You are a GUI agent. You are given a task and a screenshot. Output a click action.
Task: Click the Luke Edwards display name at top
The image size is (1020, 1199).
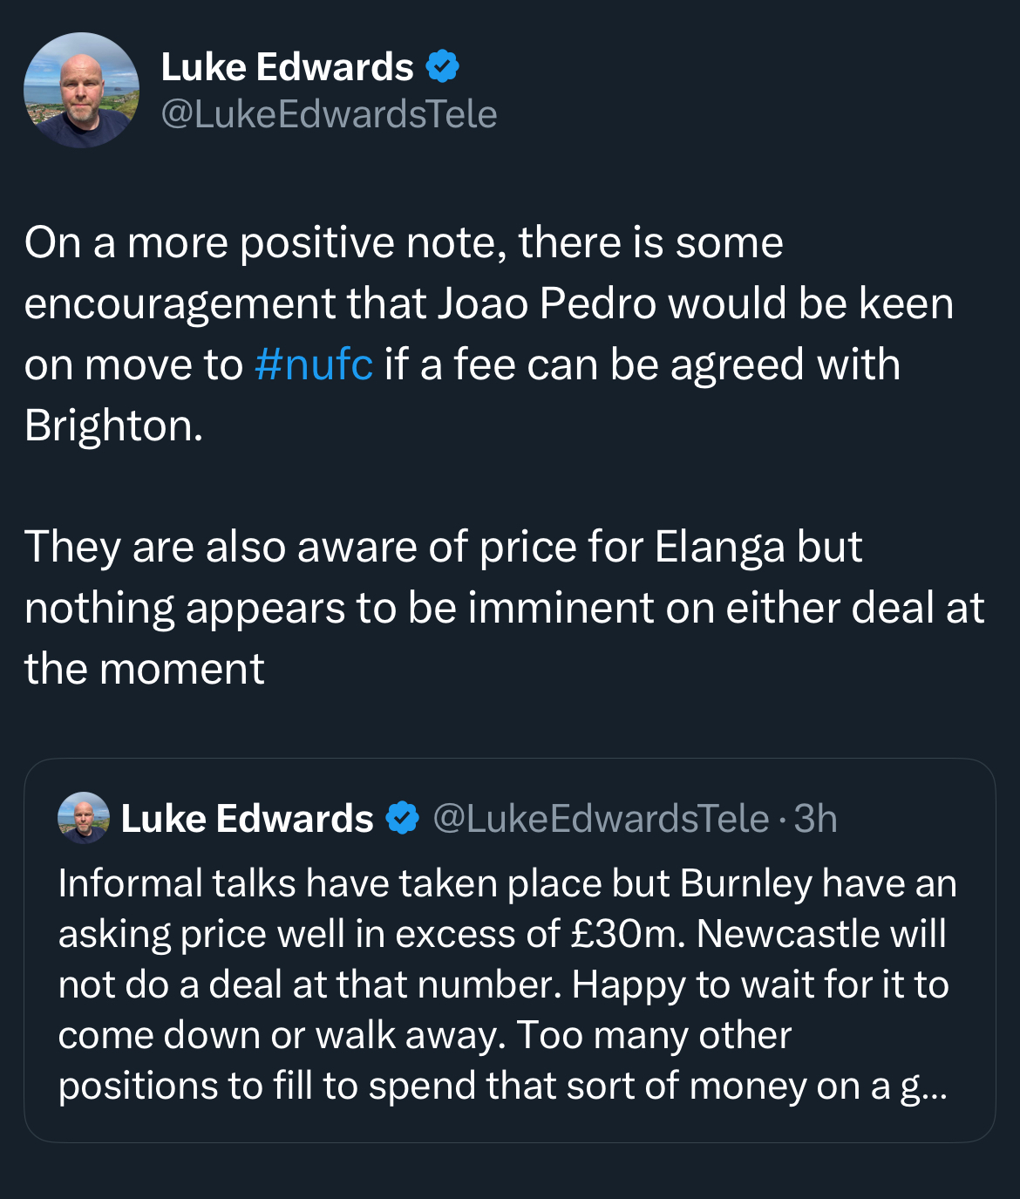pos(287,66)
